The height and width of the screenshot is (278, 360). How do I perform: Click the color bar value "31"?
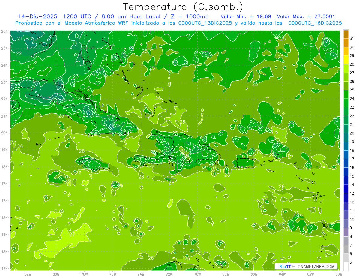352,38
